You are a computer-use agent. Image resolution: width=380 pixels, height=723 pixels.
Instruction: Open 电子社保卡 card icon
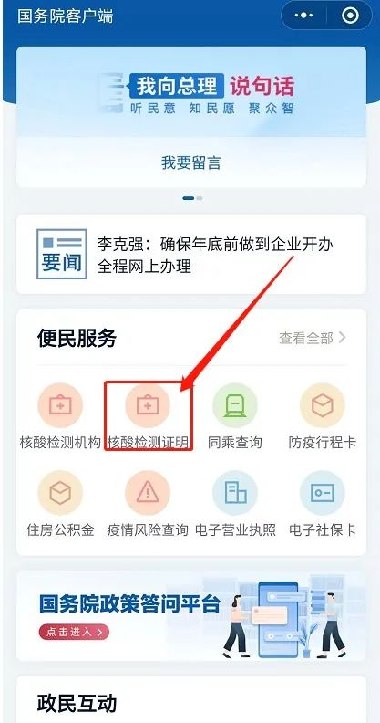pyautogui.click(x=323, y=493)
